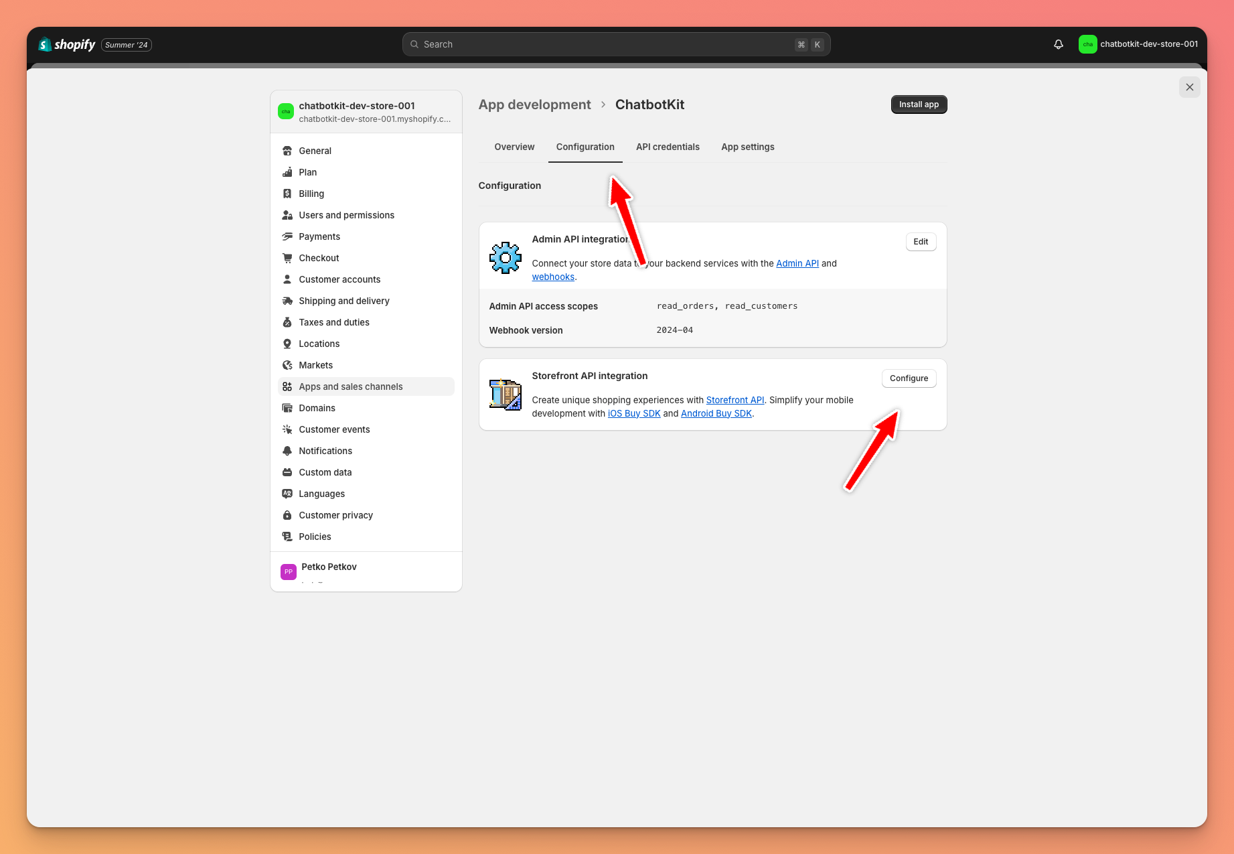This screenshot has width=1234, height=854.
Task: Click the Checkout cart icon
Action: point(287,258)
